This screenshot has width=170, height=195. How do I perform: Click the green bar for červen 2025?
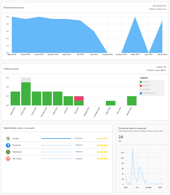click(x=37, y=99)
